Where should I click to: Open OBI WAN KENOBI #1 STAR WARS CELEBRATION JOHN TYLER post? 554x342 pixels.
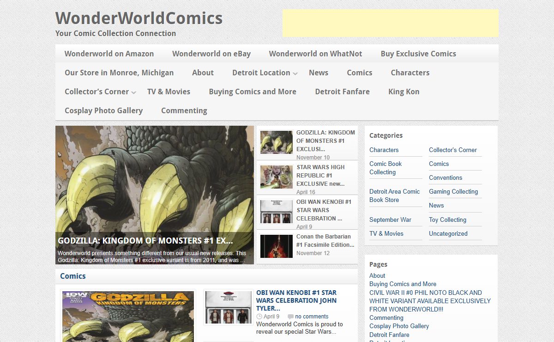(296, 300)
